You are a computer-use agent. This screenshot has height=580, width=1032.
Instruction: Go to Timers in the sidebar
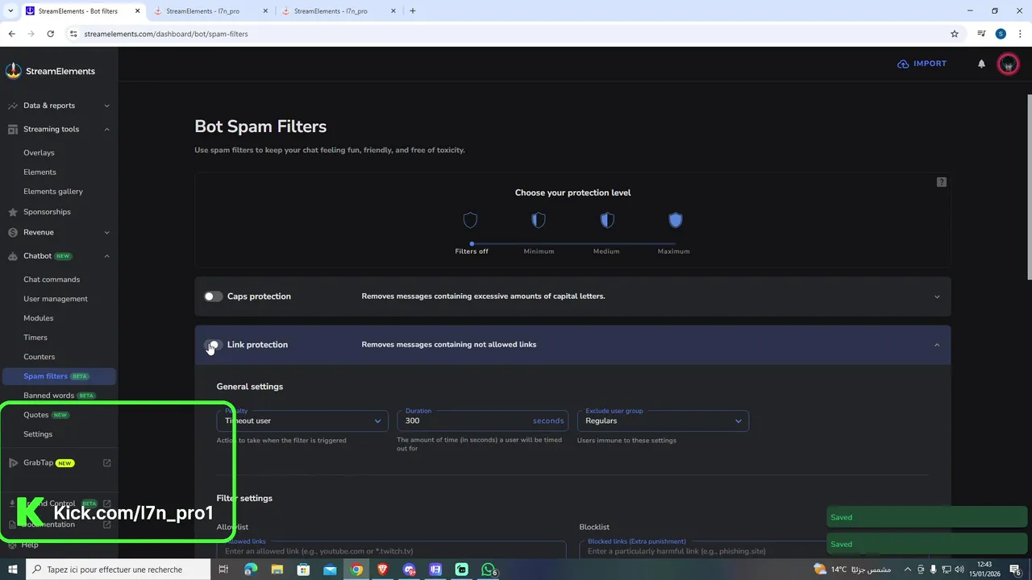coord(35,338)
